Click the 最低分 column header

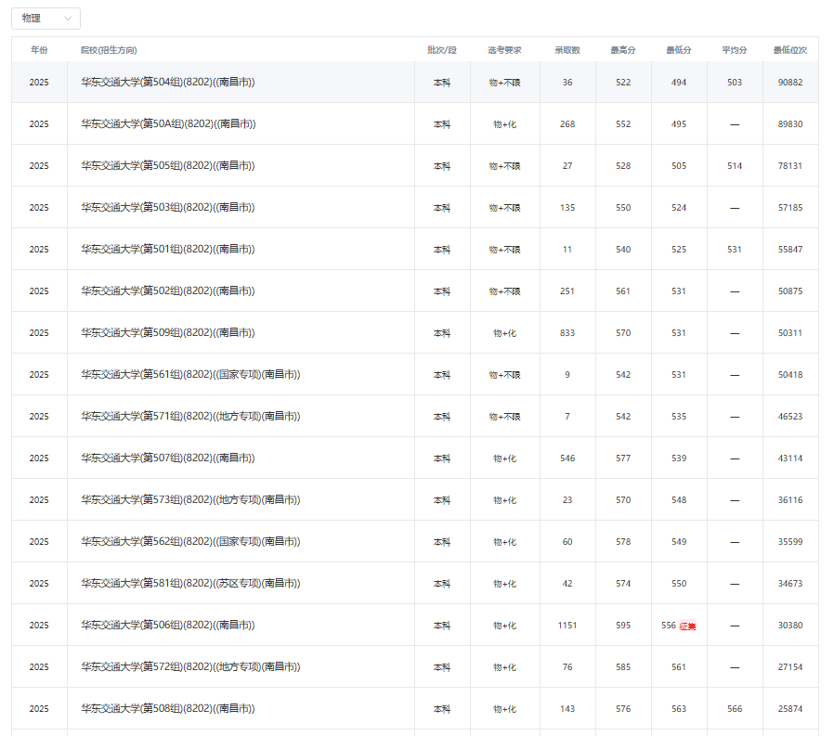(679, 50)
